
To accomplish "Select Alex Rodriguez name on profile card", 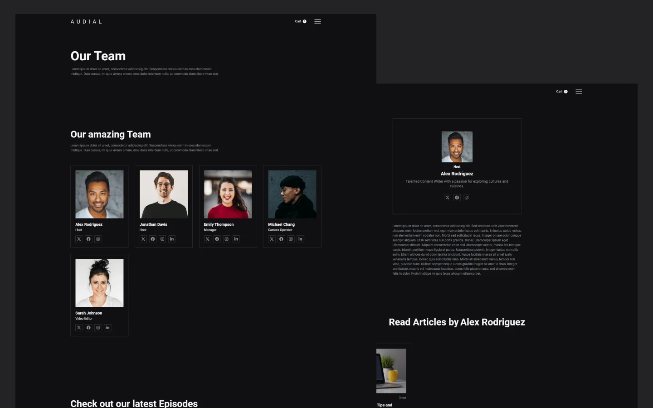I will pyautogui.click(x=457, y=174).
